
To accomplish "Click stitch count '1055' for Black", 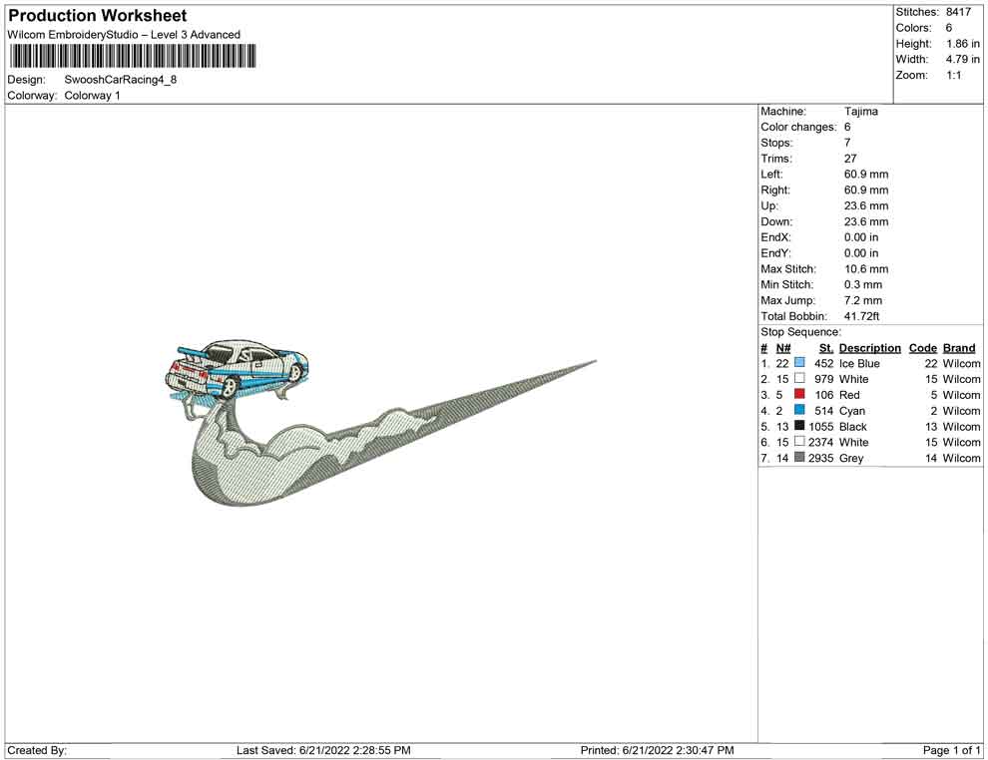I will coord(821,426).
